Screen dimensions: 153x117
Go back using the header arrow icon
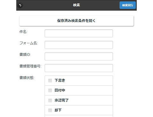coord(20,5)
